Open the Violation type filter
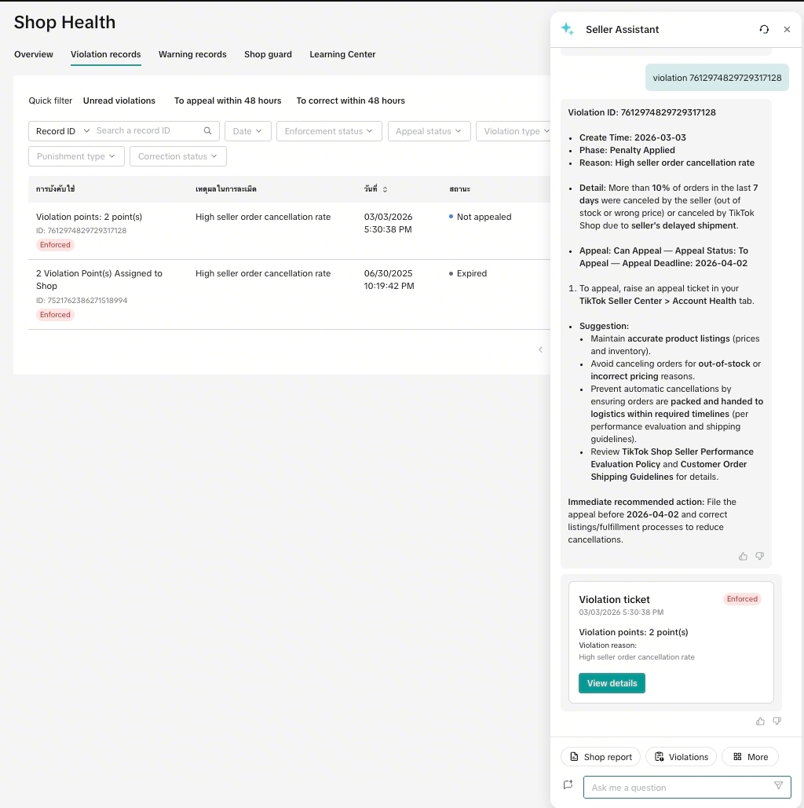Screen dimensions: 804x808 coord(513,131)
